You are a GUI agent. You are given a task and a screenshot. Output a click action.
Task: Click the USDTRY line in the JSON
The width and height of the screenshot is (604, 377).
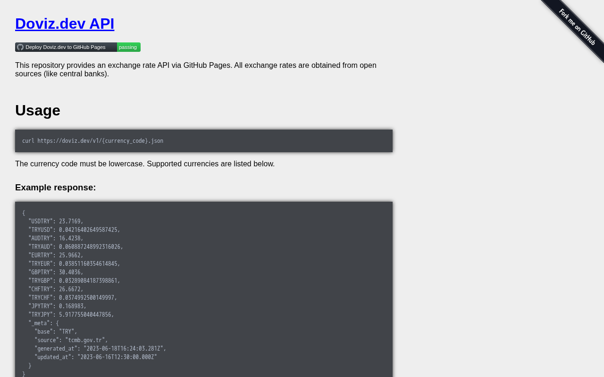pyautogui.click(x=56, y=221)
